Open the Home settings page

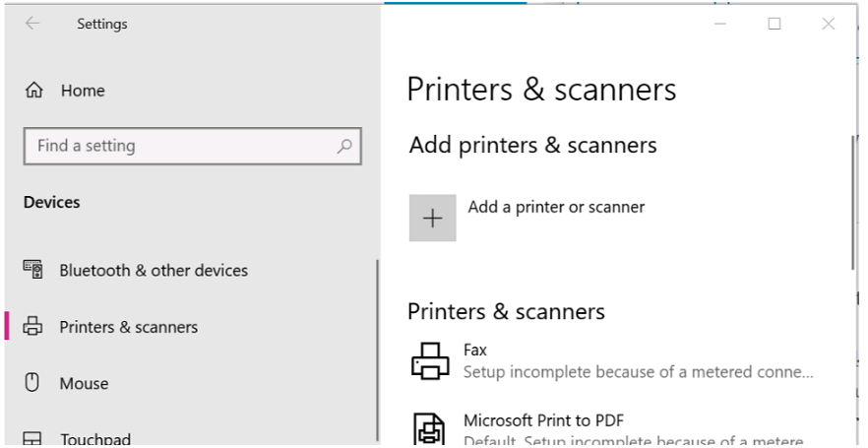pyautogui.click(x=65, y=91)
